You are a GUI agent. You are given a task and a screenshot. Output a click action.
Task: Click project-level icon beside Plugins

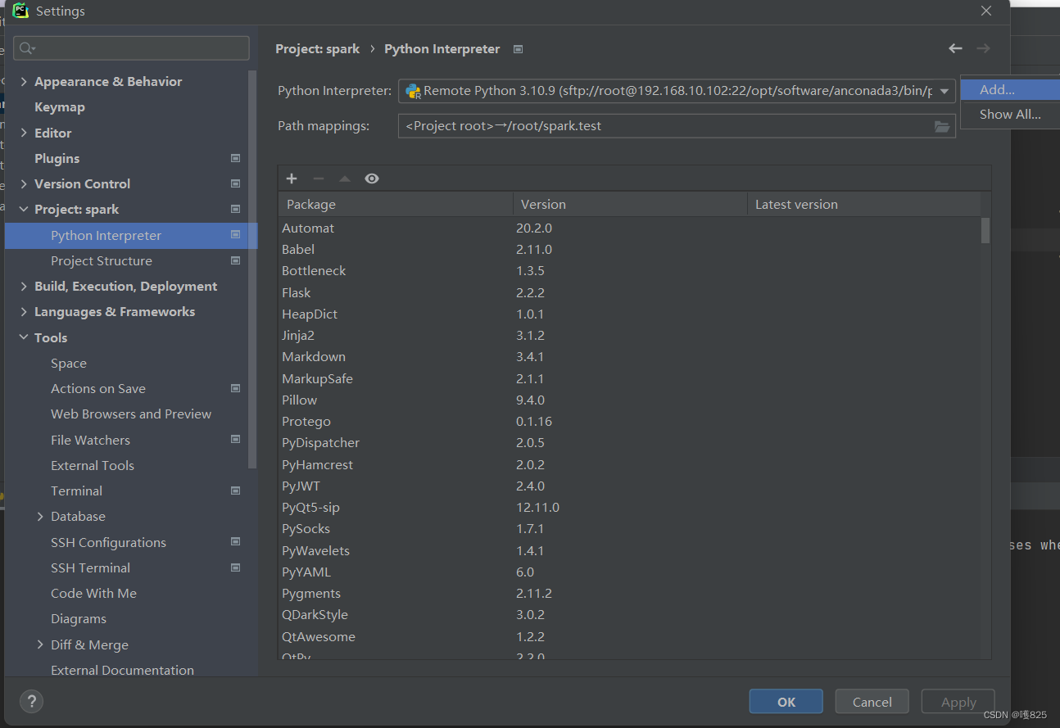235,158
